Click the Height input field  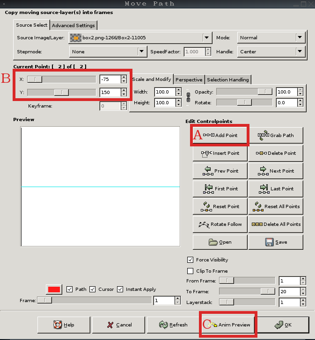coord(165,102)
